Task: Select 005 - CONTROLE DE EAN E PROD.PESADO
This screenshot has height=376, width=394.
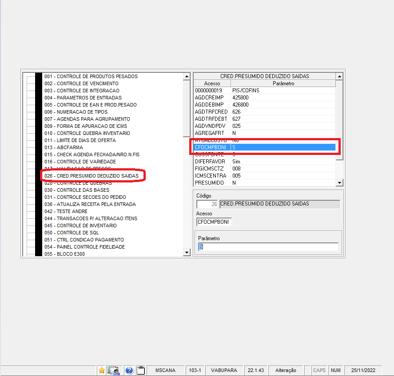Action: pos(91,105)
